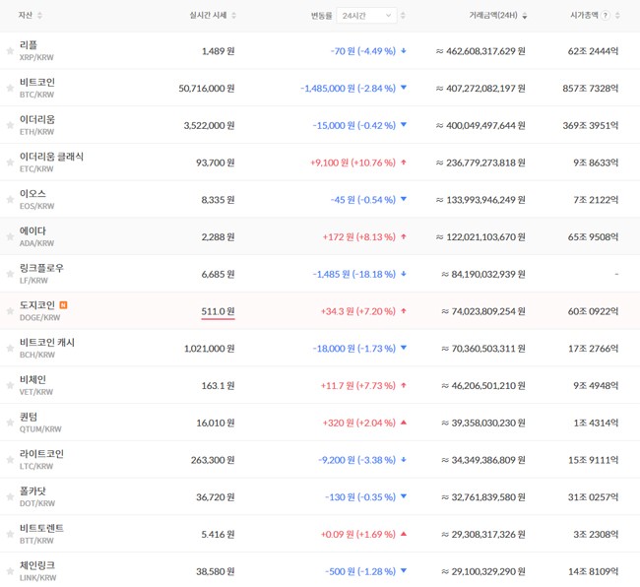Click market cap 857조 7328억
The height and width of the screenshot is (587, 640).
tap(590, 89)
